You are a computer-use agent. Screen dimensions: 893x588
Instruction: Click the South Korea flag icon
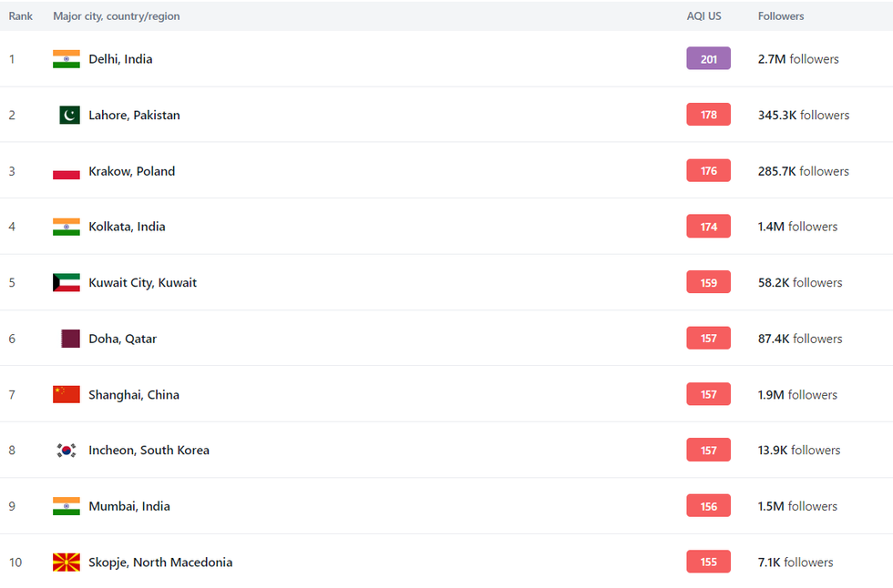click(67, 451)
